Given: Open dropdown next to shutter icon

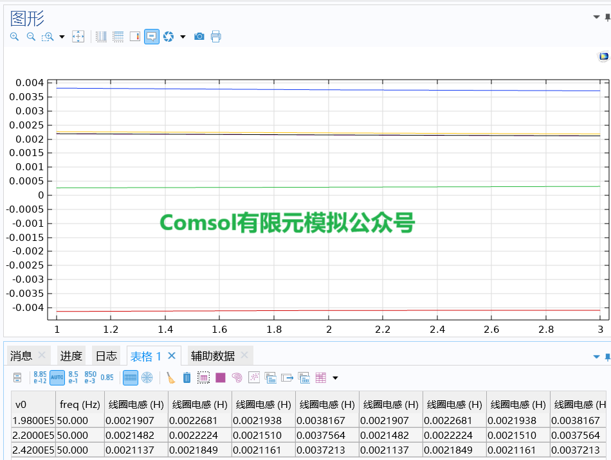Looking at the screenshot, I should click(183, 37).
